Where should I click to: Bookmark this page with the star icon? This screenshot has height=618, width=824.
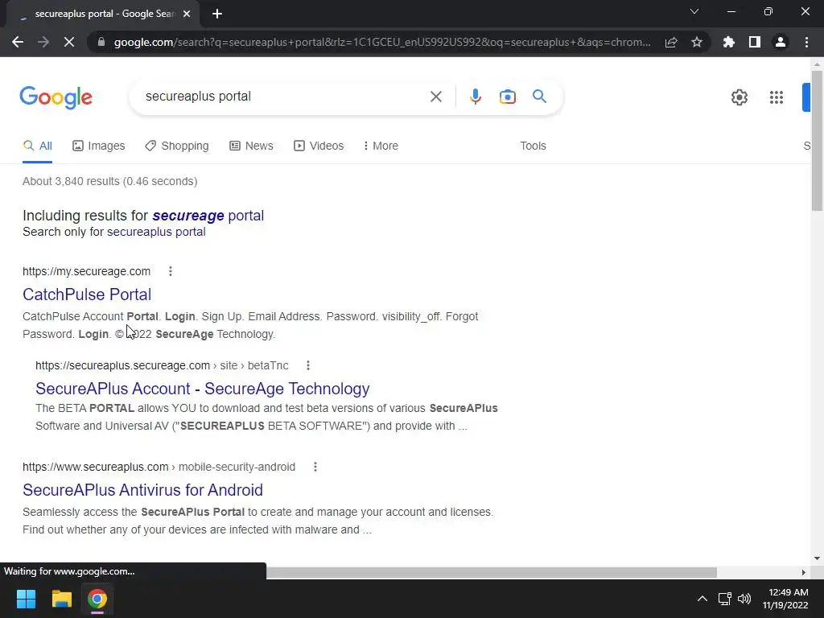click(697, 42)
